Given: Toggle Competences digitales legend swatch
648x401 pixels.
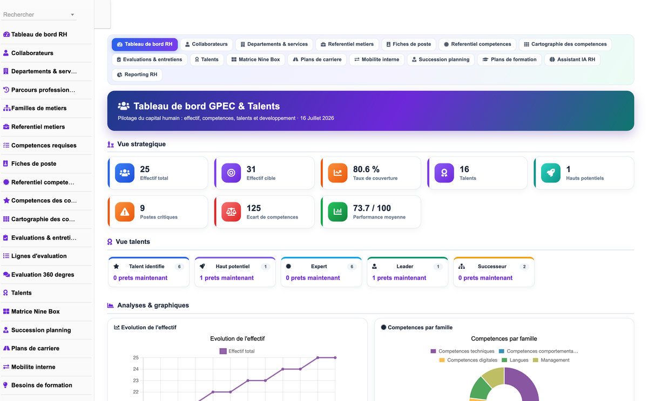Looking at the screenshot, I should click(x=442, y=360).
